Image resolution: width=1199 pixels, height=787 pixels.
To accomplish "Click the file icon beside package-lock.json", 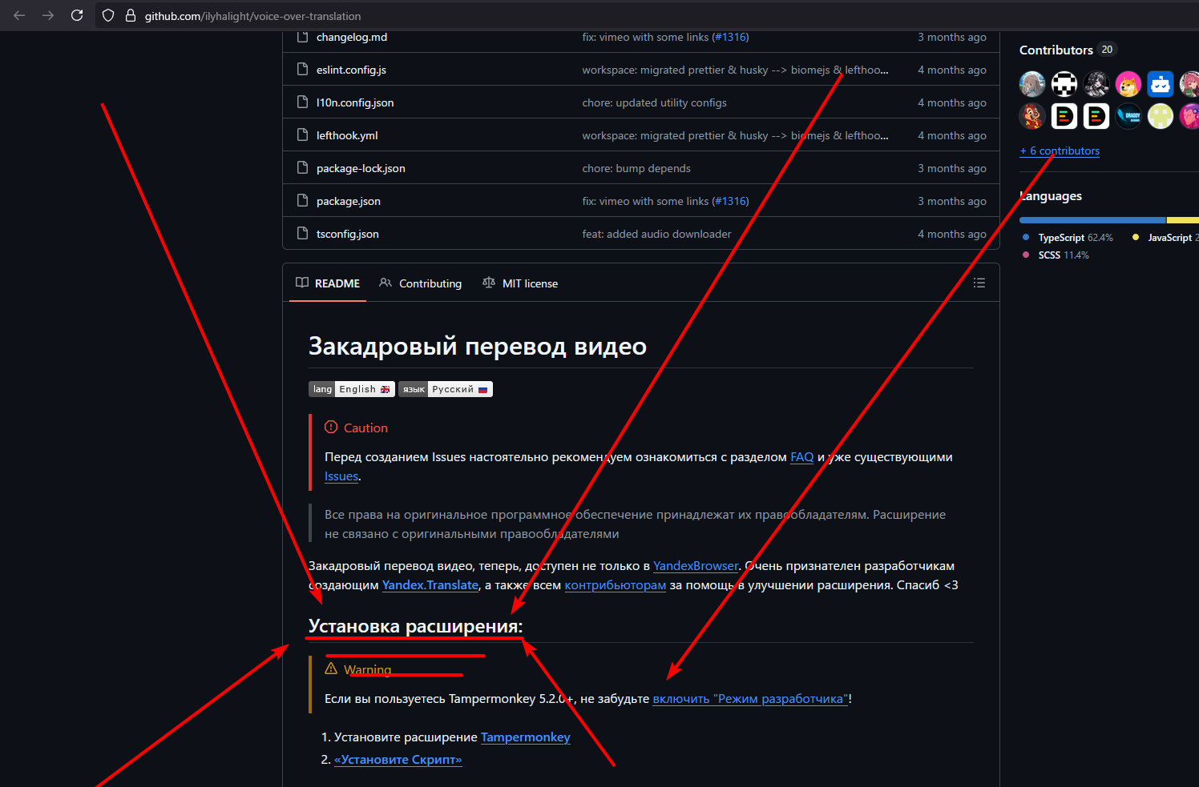I will [x=302, y=168].
